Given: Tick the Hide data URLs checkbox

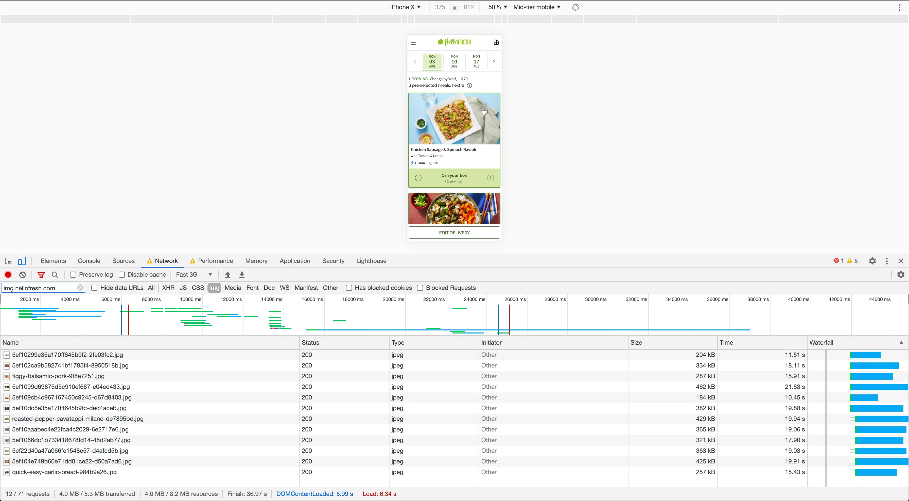Looking at the screenshot, I should point(94,288).
